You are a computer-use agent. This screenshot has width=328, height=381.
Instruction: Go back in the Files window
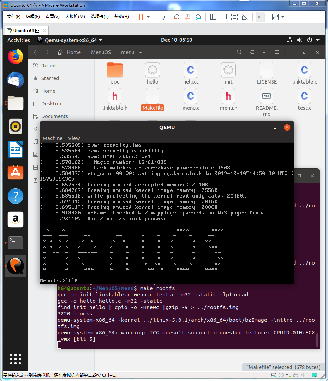(x=35, y=52)
